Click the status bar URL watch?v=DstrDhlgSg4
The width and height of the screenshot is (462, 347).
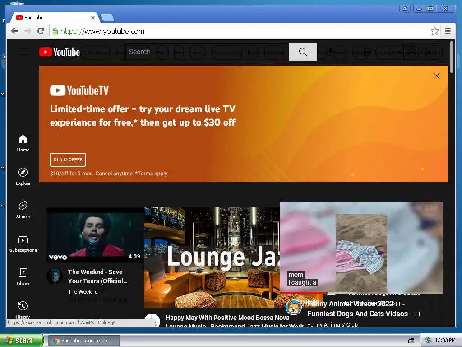61,323
